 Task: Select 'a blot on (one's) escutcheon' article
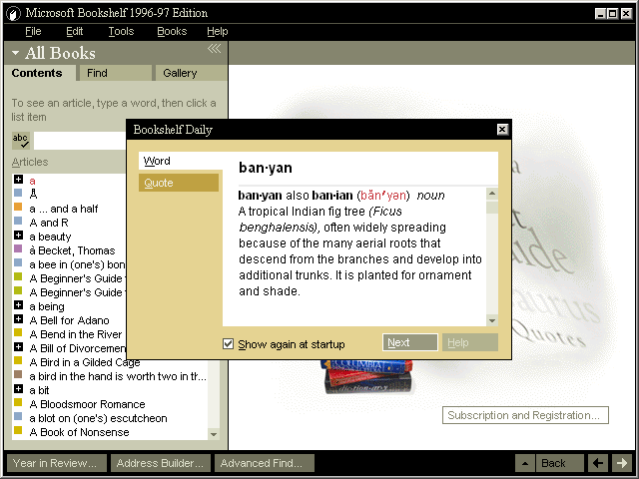tap(98, 418)
